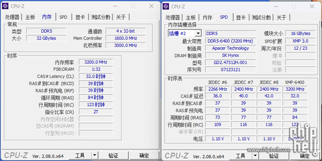Click 验证 button in left CPU-Z window
Image resolution: width=322 pixels, height=161 pixels.
pyautogui.click(x=114, y=156)
